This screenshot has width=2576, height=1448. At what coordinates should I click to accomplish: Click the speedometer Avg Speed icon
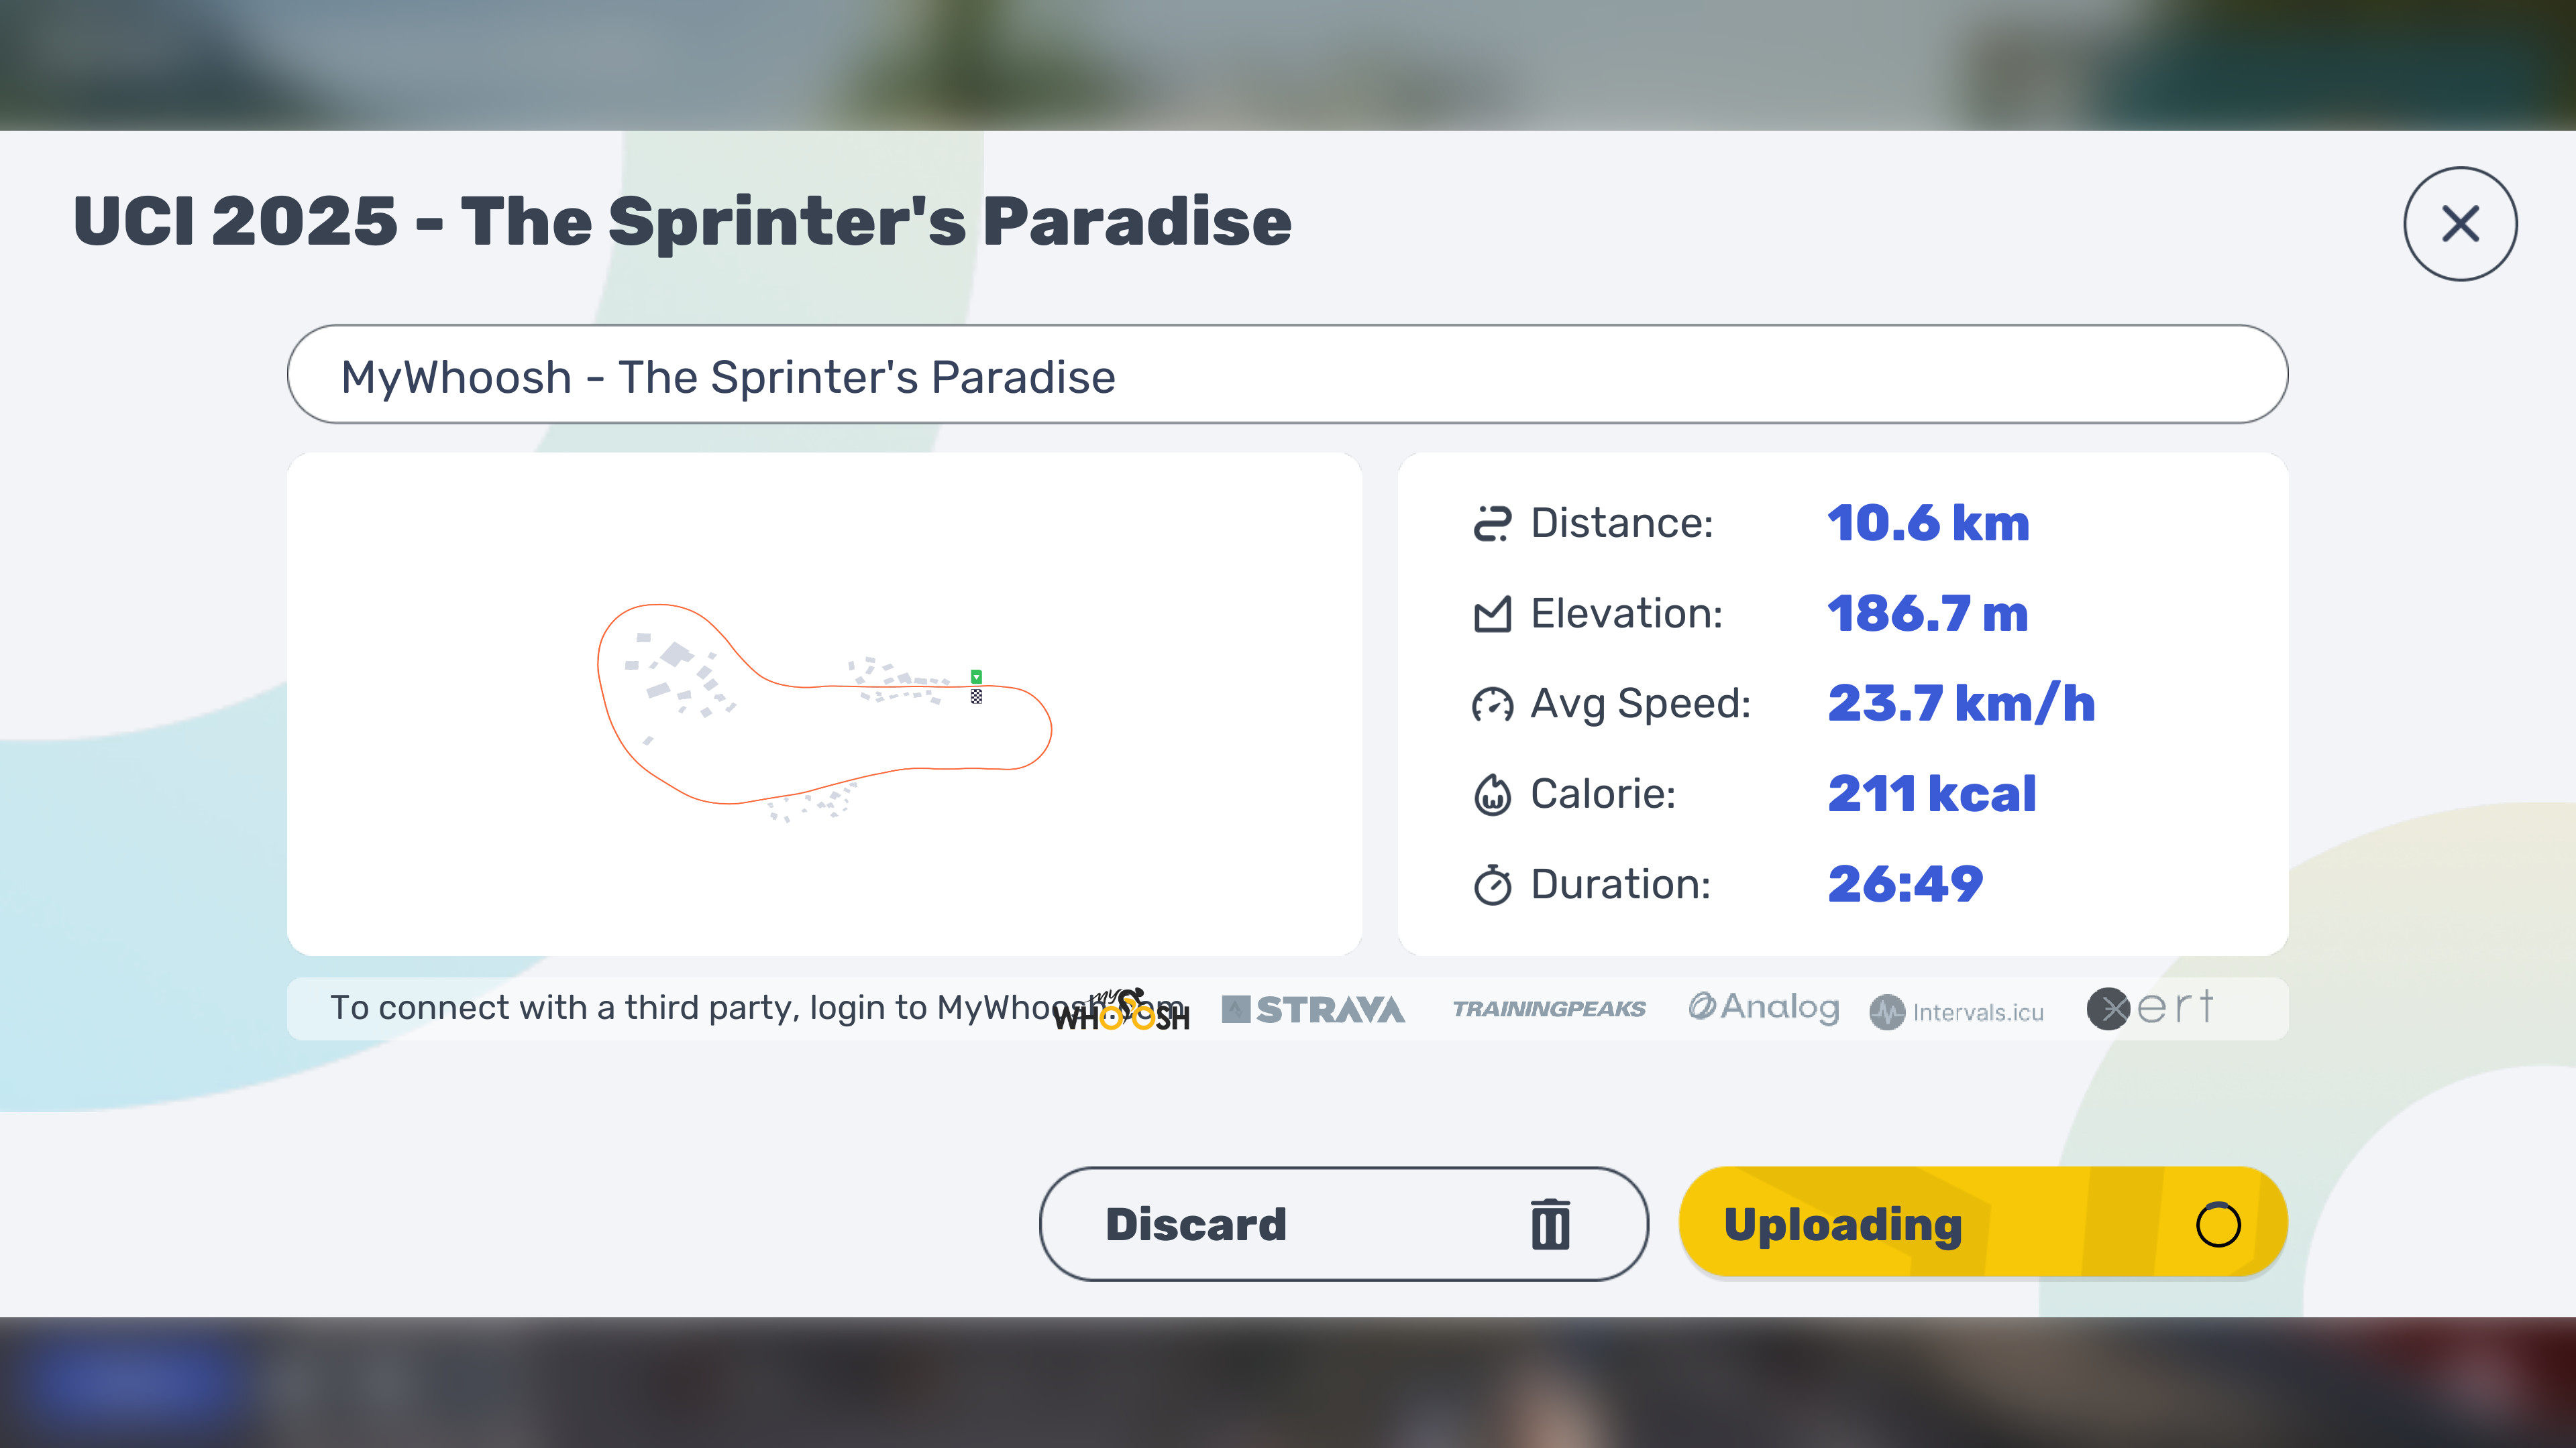coord(1492,703)
